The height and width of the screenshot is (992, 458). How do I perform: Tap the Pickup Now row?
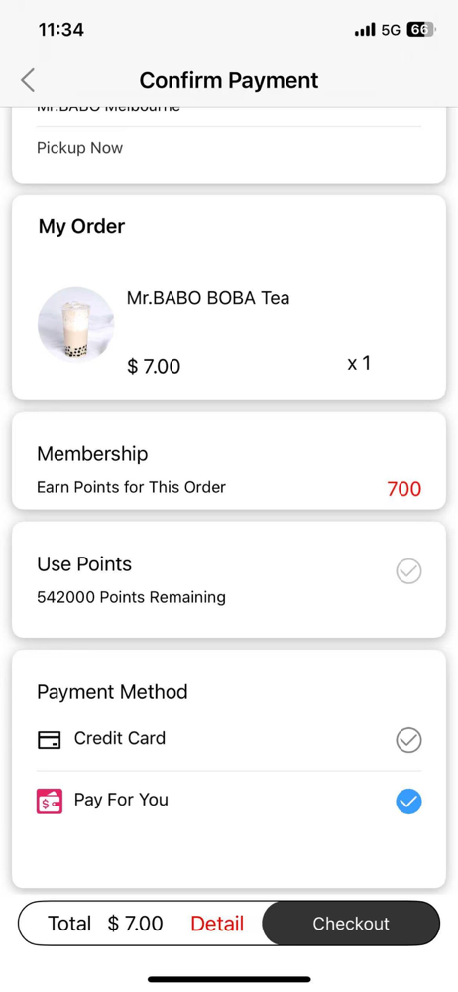229,148
